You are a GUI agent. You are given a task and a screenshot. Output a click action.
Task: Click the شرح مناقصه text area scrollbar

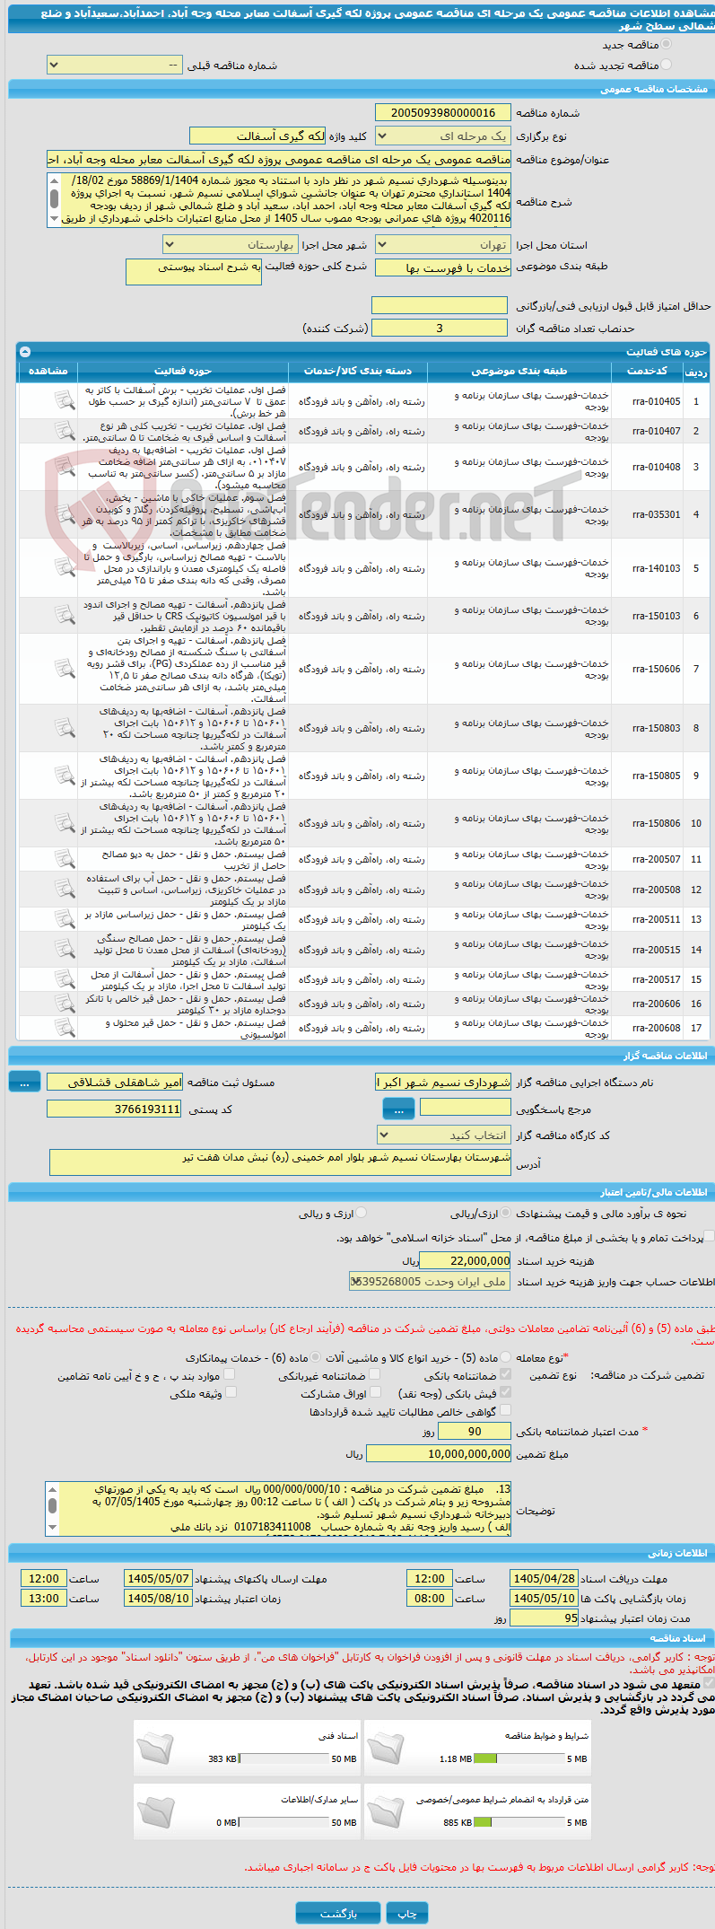tap(54, 198)
